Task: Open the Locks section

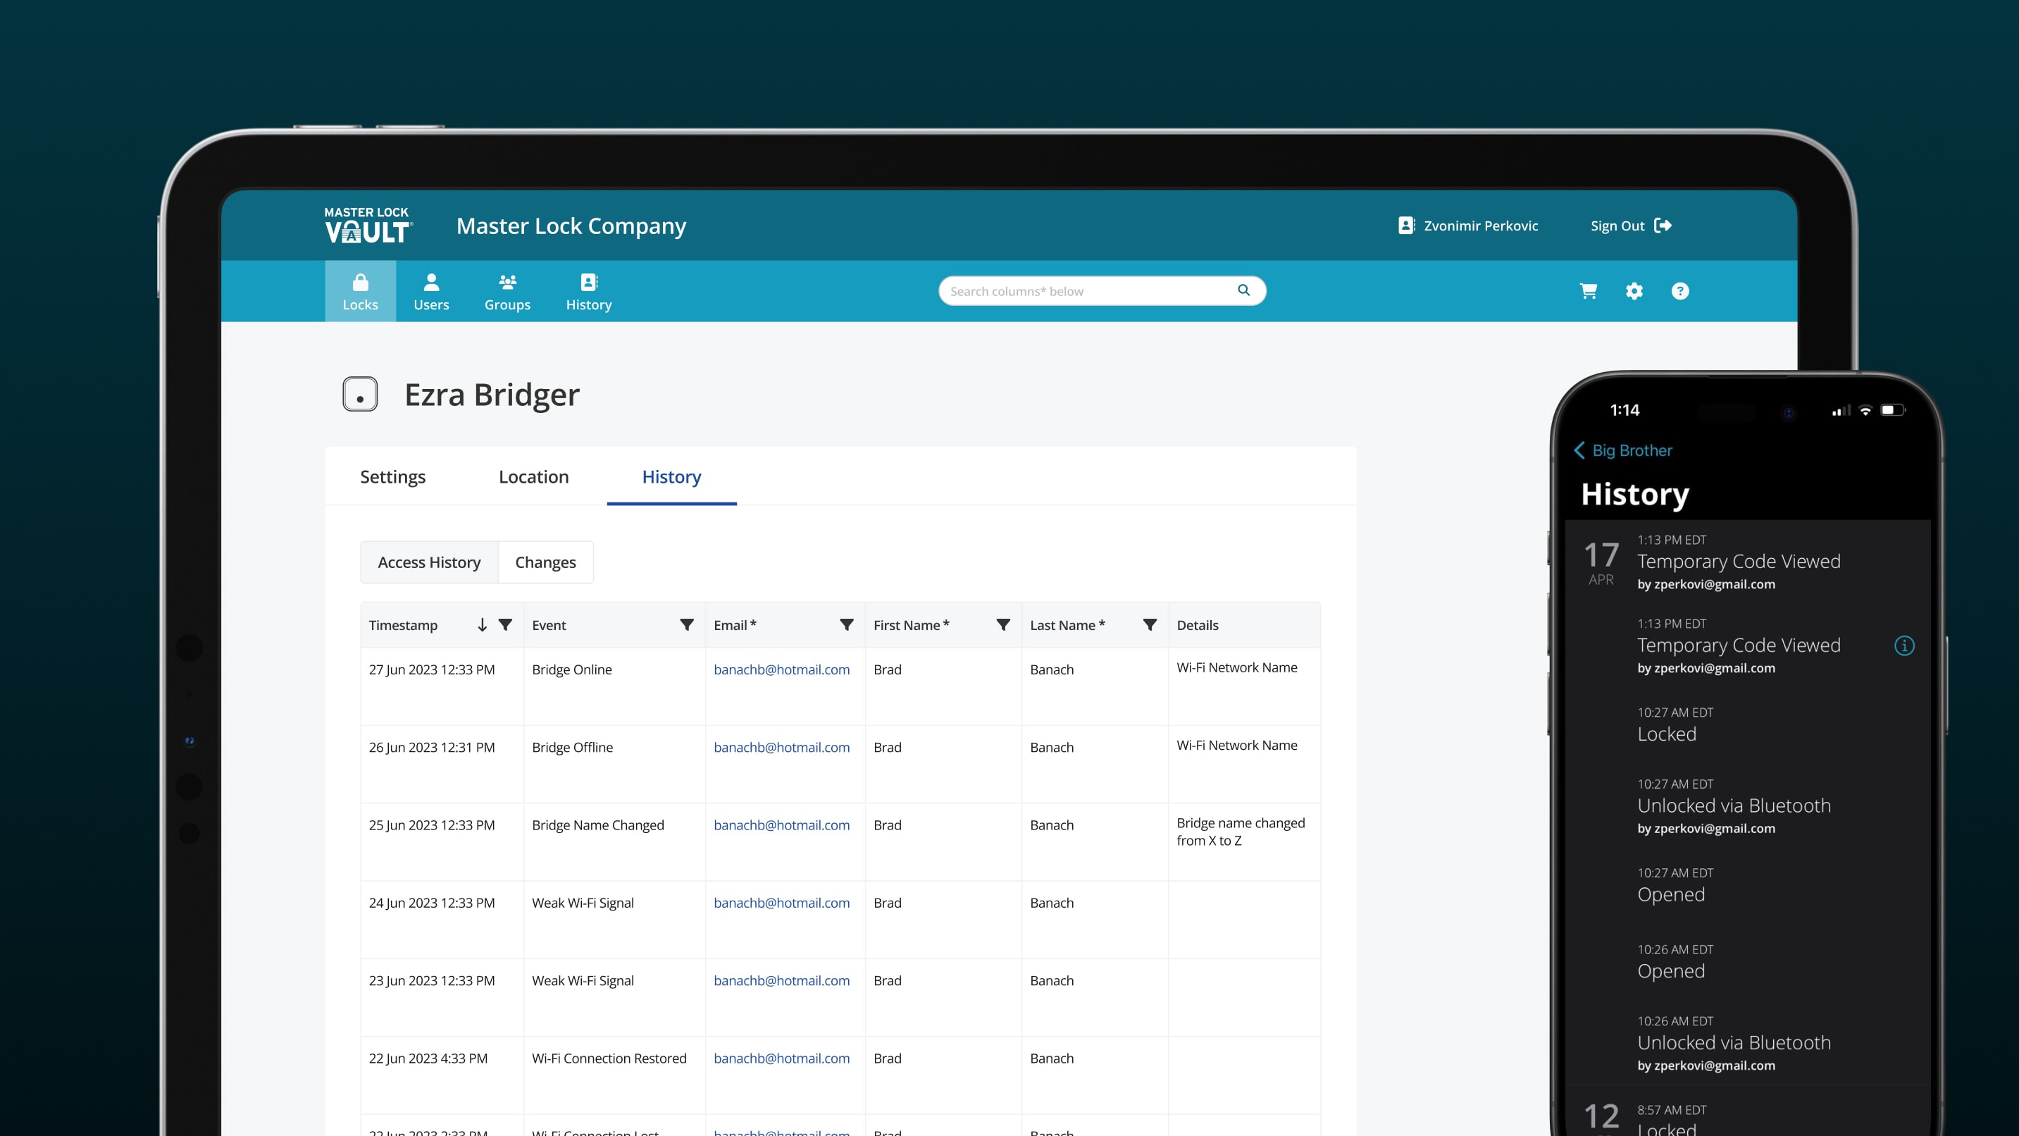Action: (x=360, y=292)
